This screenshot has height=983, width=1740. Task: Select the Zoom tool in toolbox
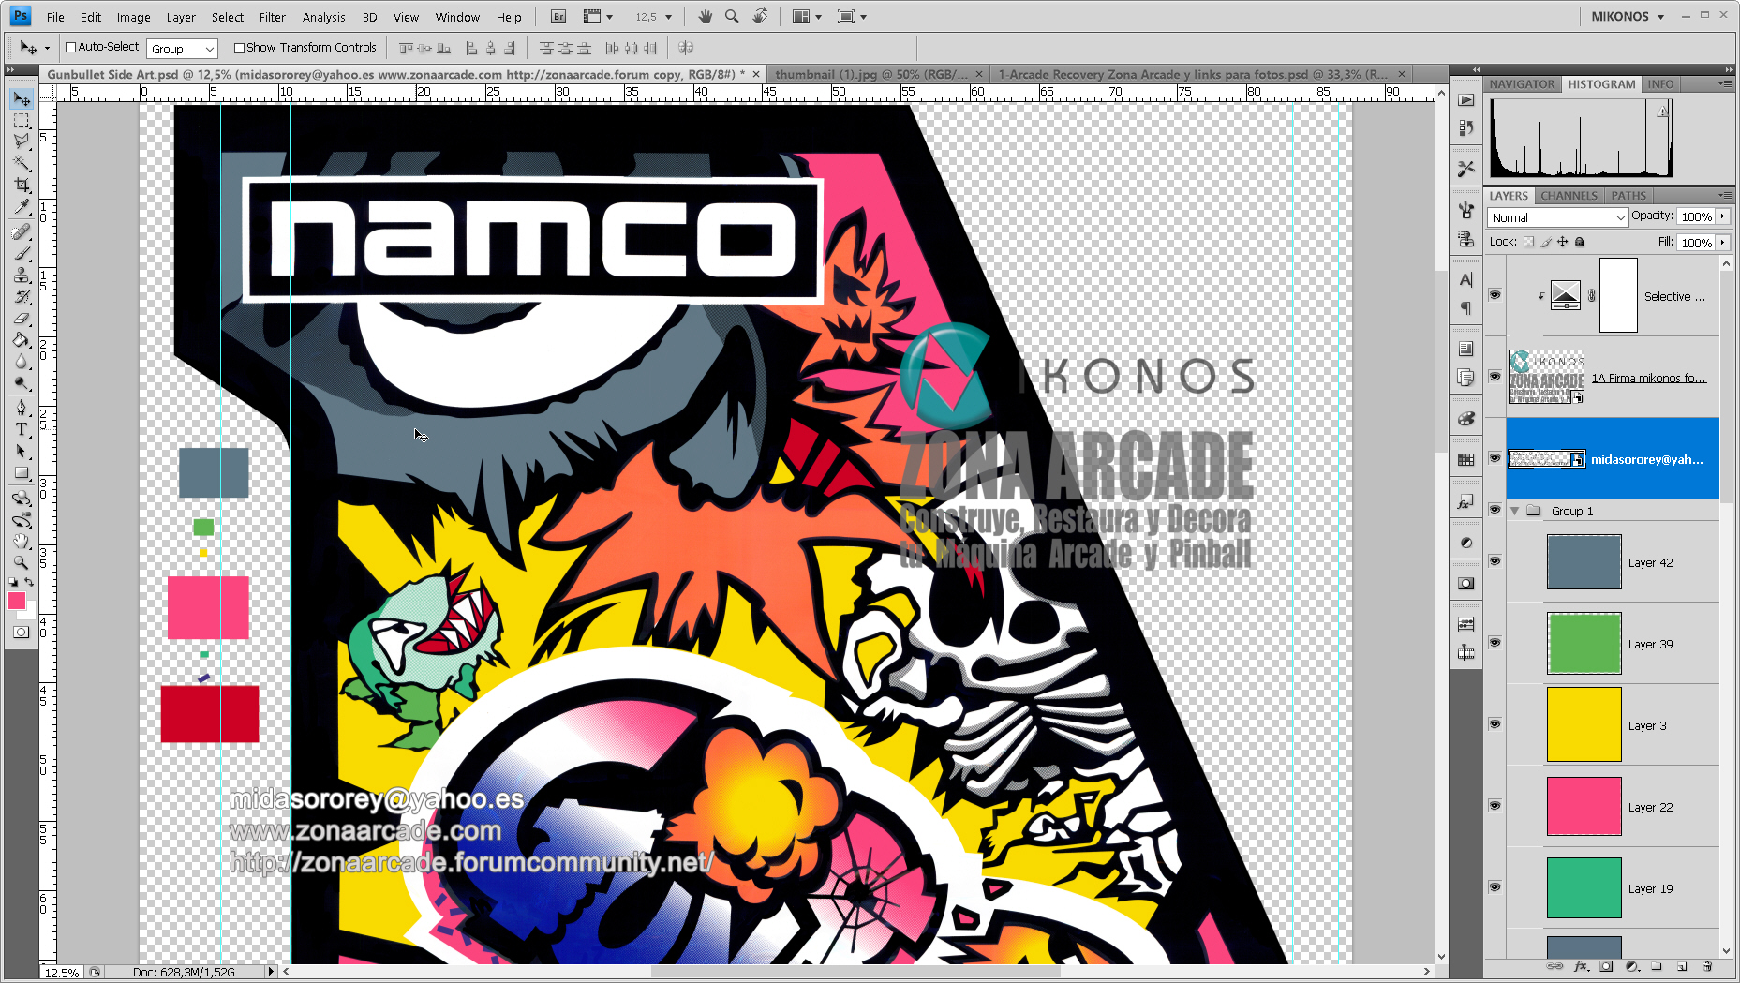tap(22, 562)
